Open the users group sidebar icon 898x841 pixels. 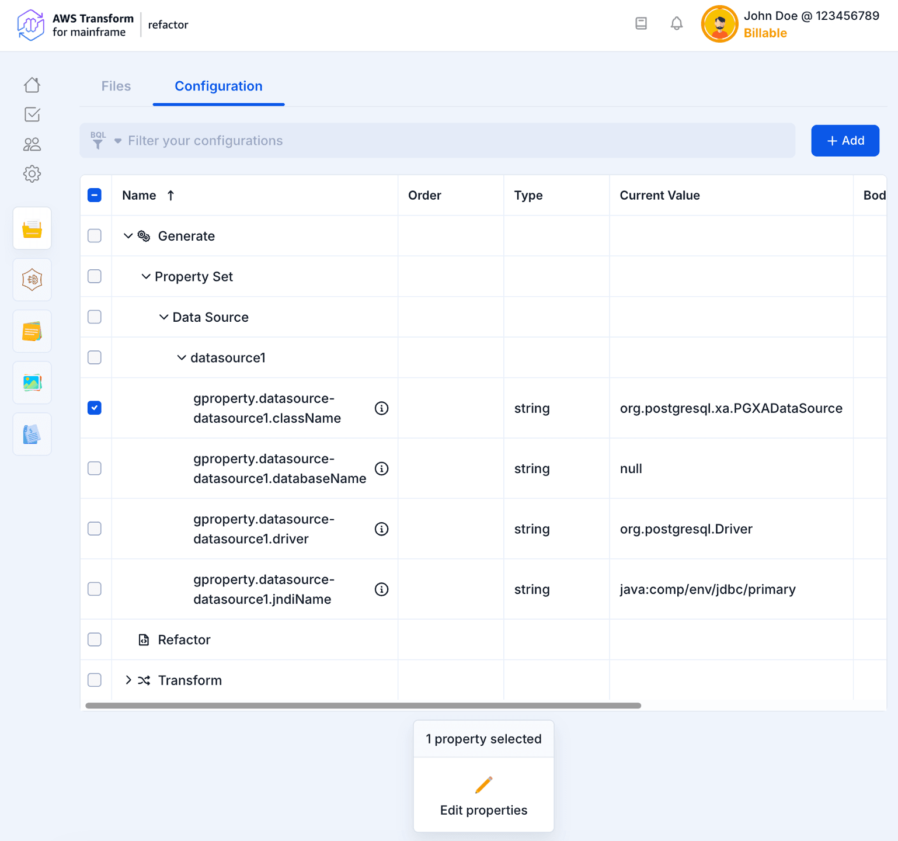[x=32, y=144]
